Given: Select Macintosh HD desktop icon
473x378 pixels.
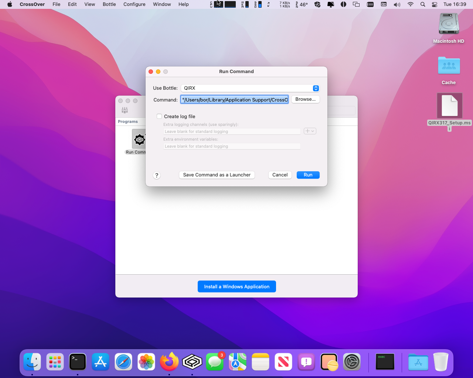Looking at the screenshot, I should click(449, 28).
